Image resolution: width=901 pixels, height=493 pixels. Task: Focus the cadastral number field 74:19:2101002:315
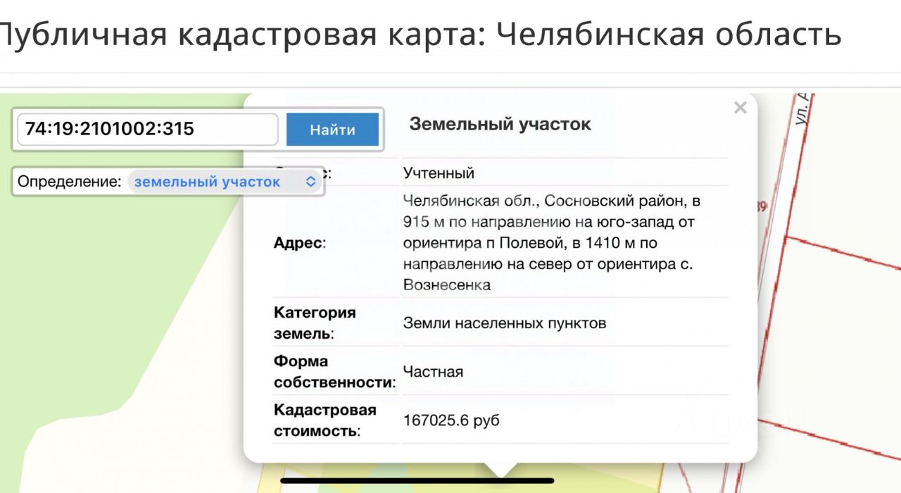click(148, 130)
